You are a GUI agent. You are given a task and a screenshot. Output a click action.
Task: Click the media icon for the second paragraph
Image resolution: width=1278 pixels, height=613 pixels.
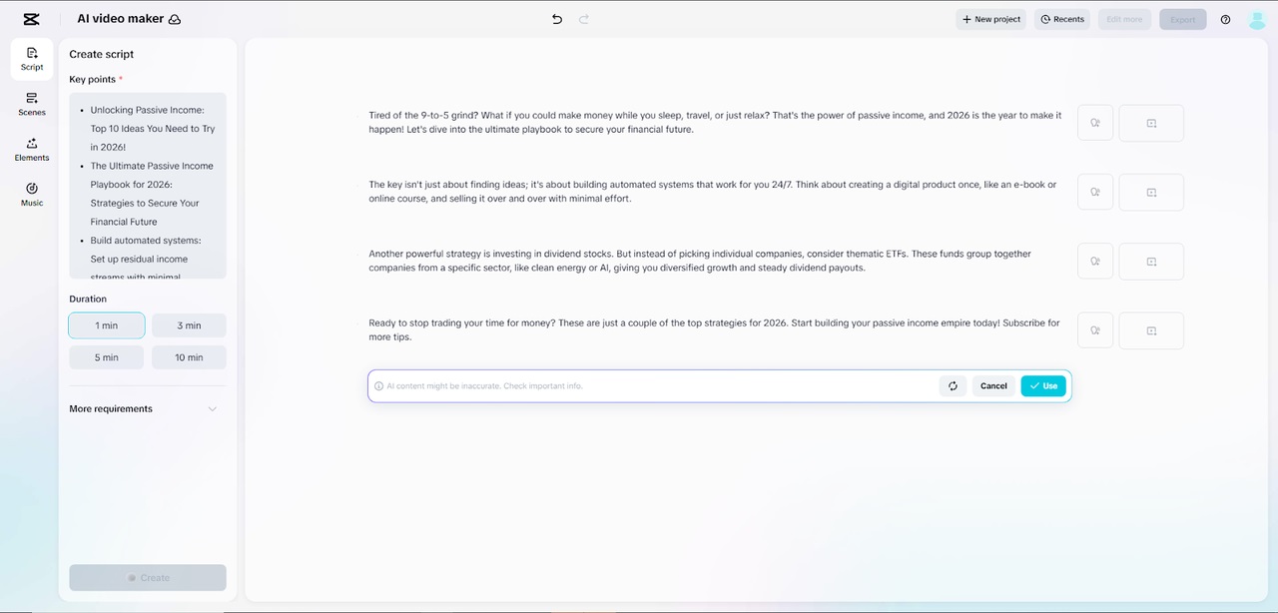pos(1151,192)
